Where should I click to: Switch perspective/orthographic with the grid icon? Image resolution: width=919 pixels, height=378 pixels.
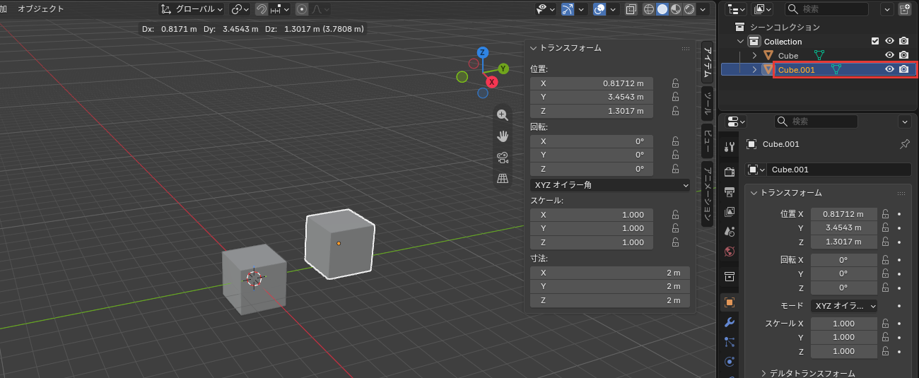(x=503, y=179)
